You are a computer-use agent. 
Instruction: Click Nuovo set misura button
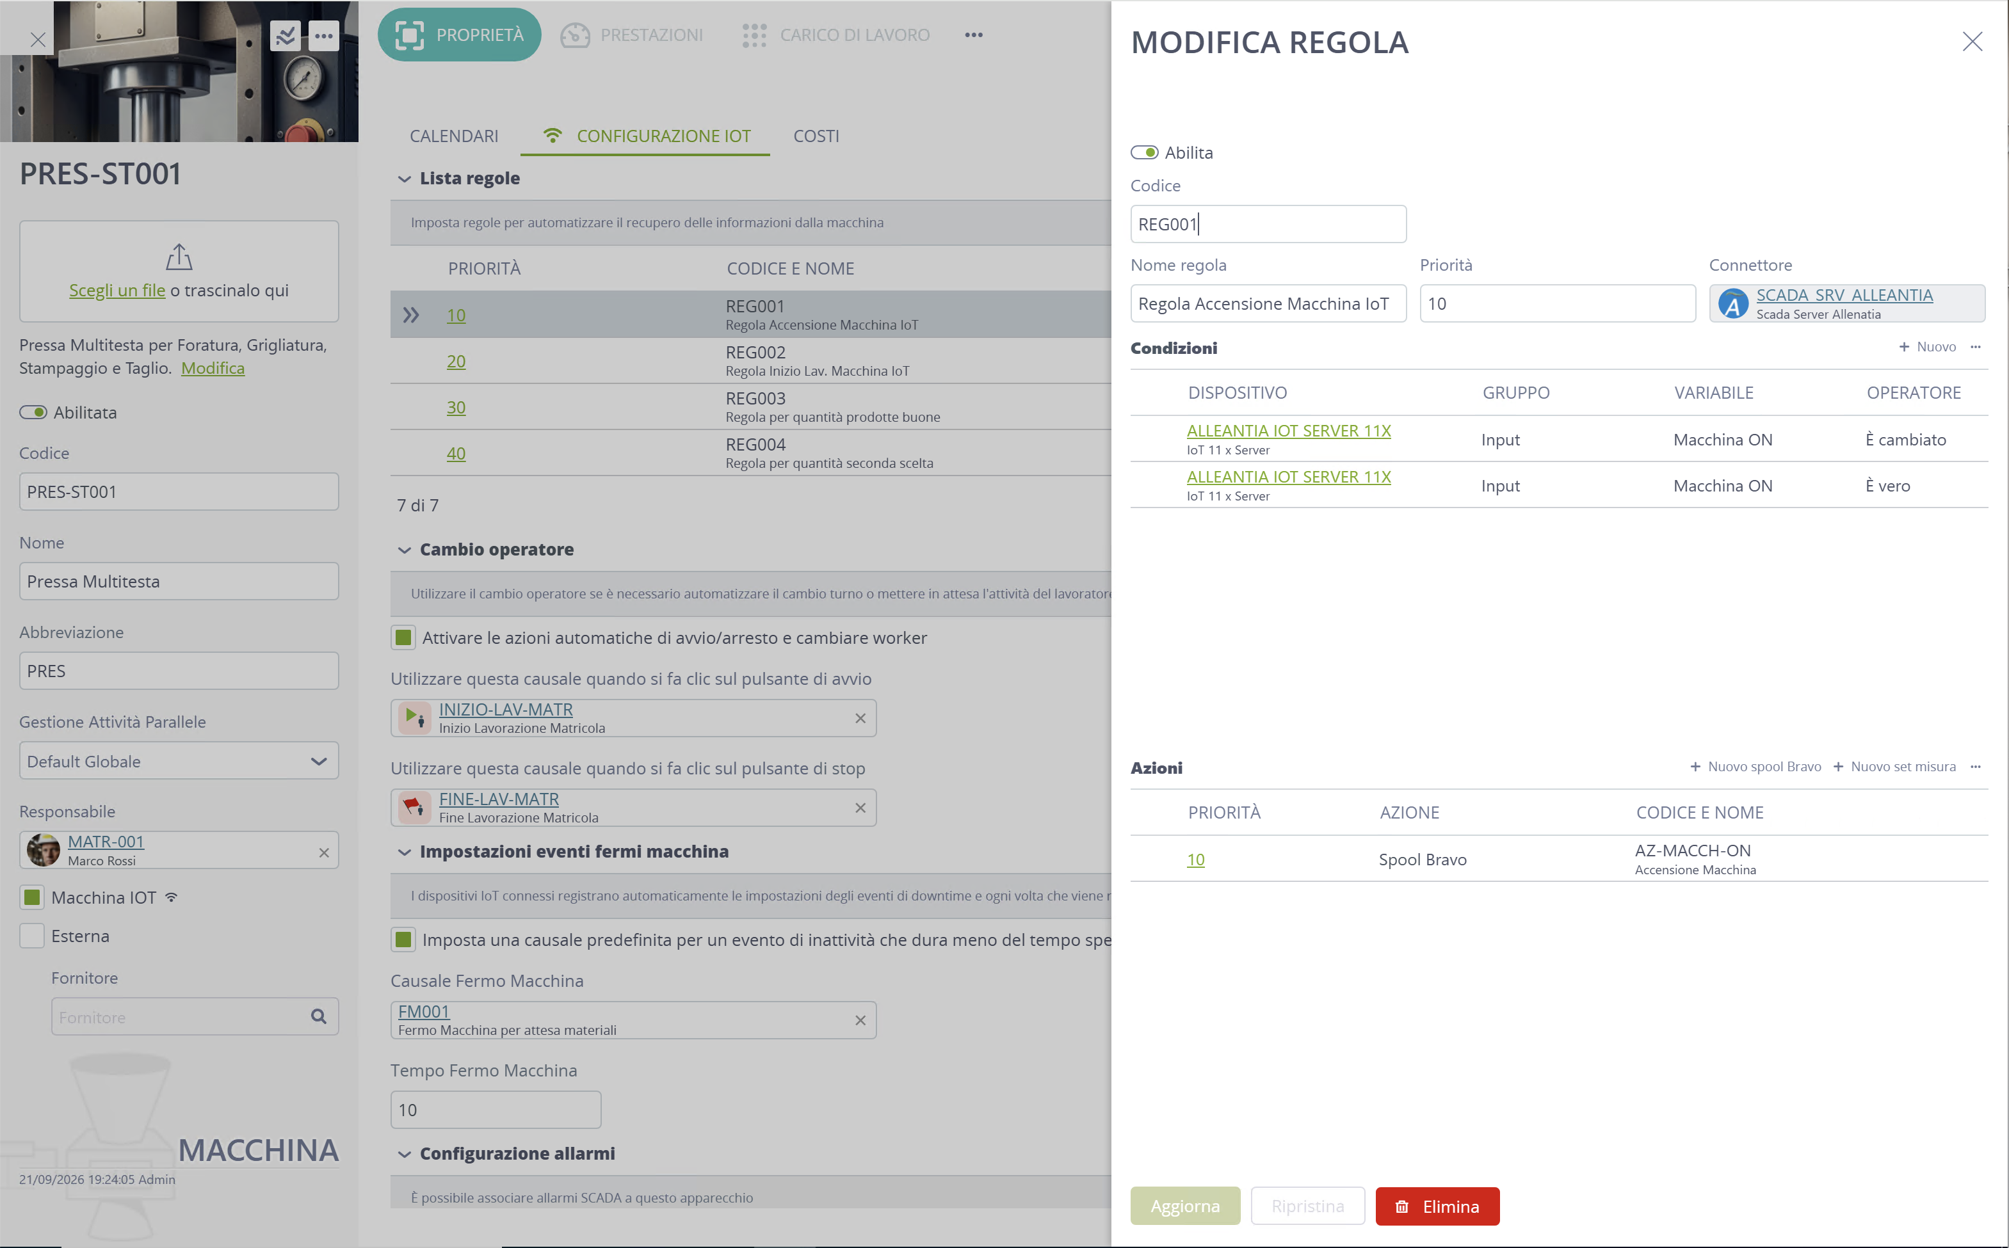coord(1895,767)
